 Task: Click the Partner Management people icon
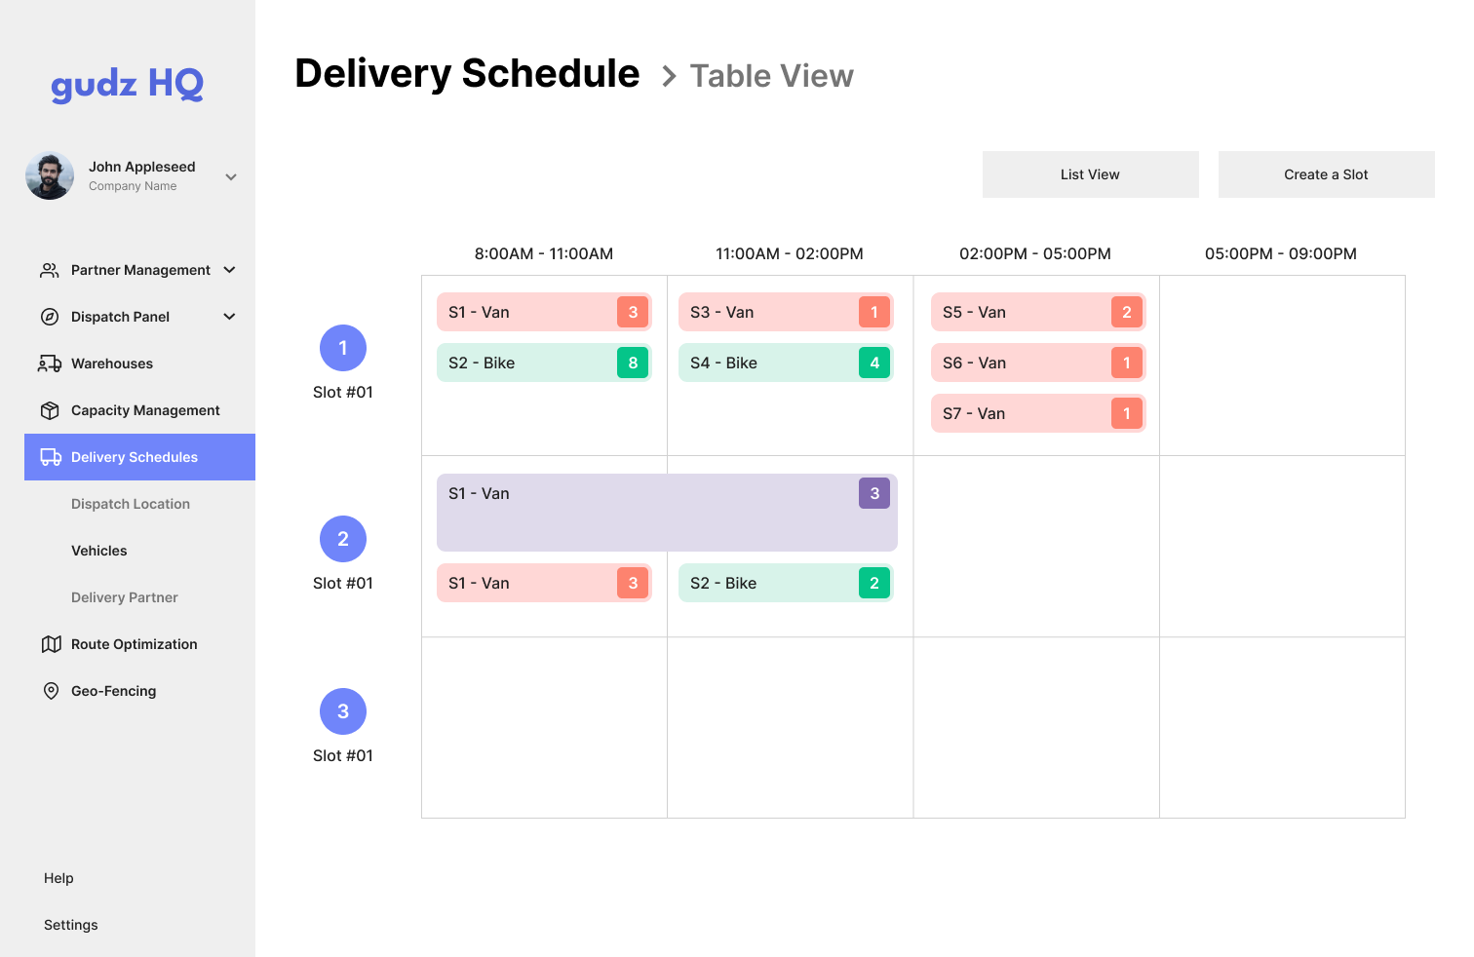(49, 270)
